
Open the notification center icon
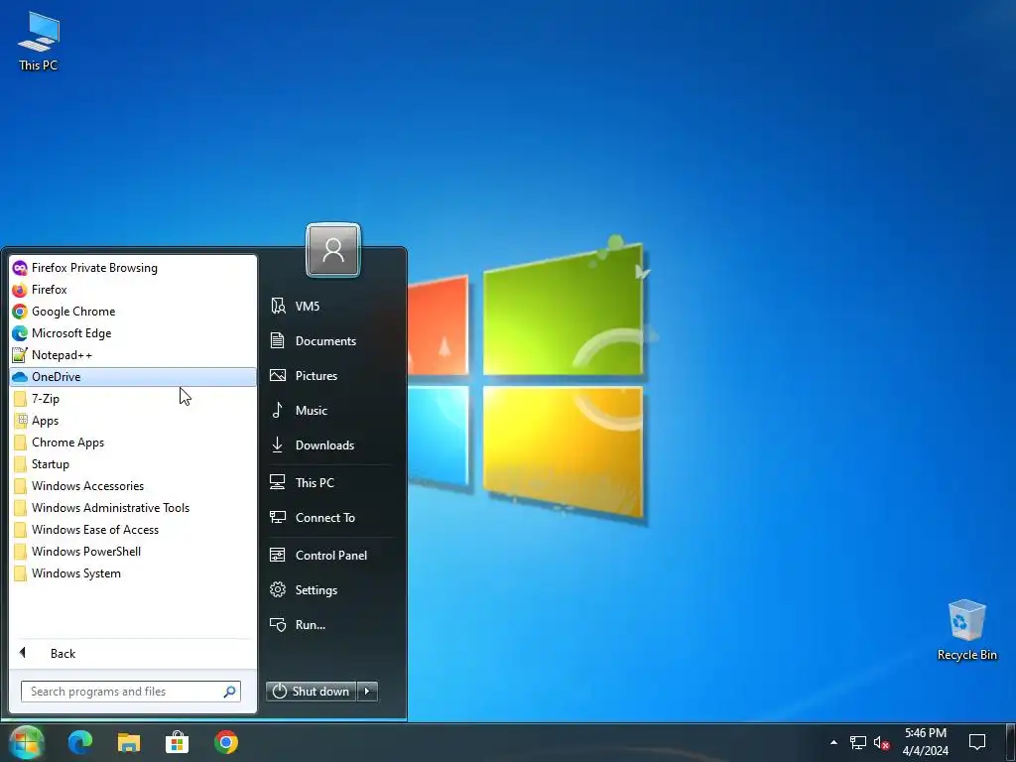(x=977, y=742)
